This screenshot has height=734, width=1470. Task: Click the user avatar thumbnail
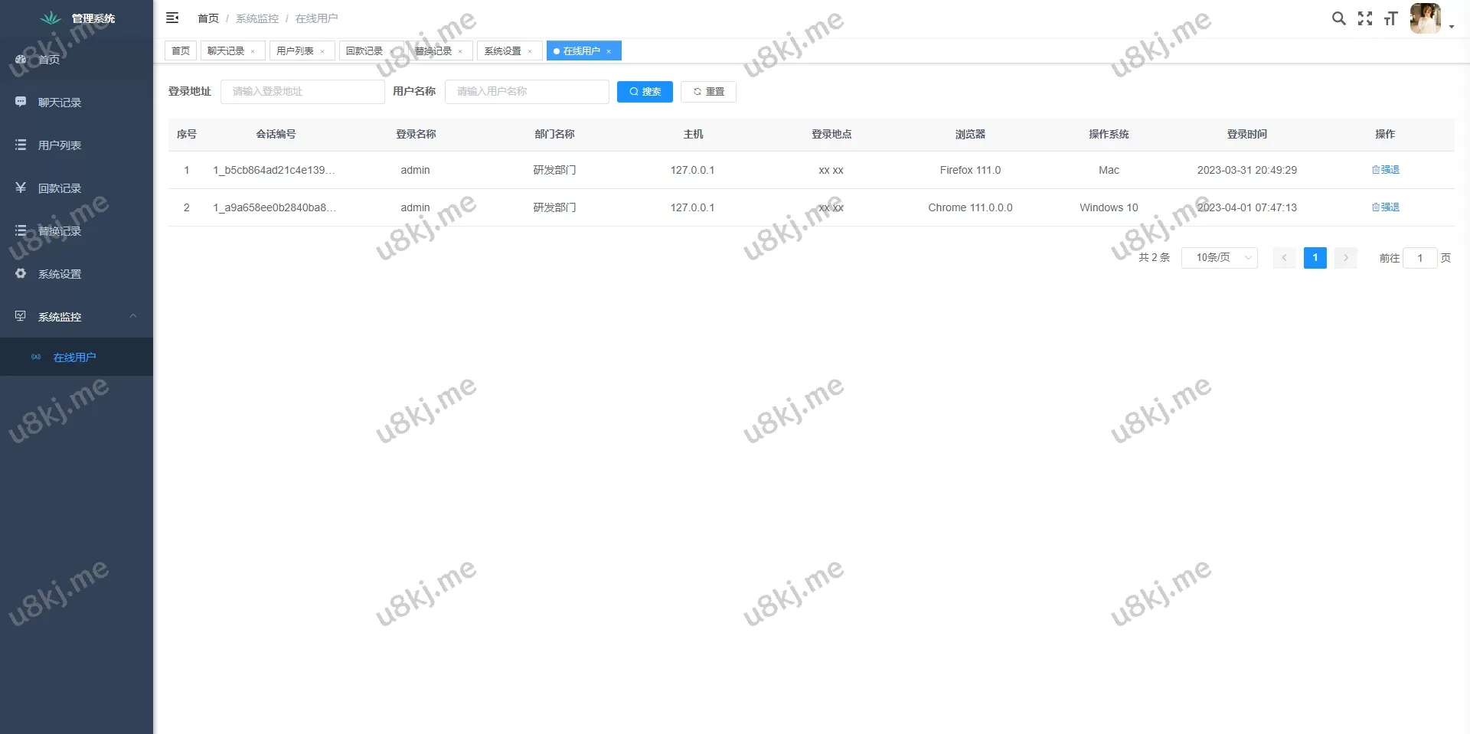pos(1425,18)
